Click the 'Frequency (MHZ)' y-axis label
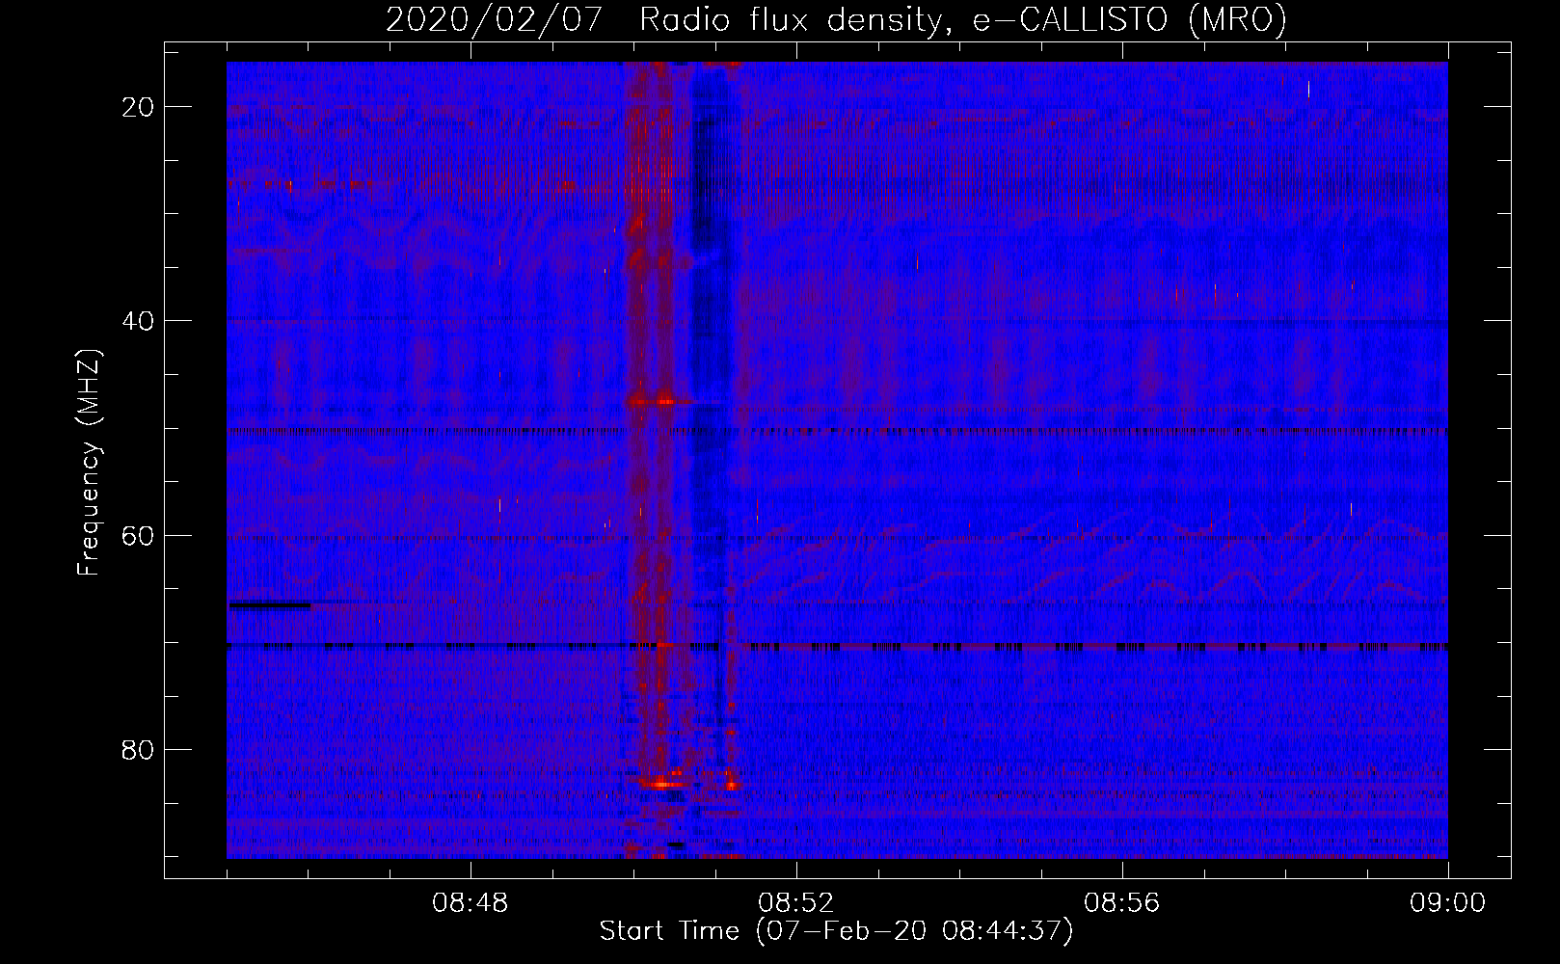 tap(89, 462)
